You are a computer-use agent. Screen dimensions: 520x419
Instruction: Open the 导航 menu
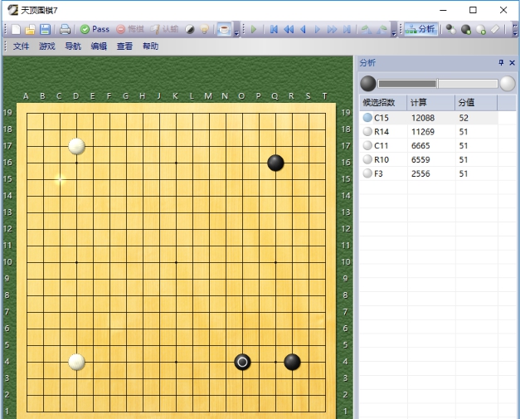pyautogui.click(x=73, y=46)
